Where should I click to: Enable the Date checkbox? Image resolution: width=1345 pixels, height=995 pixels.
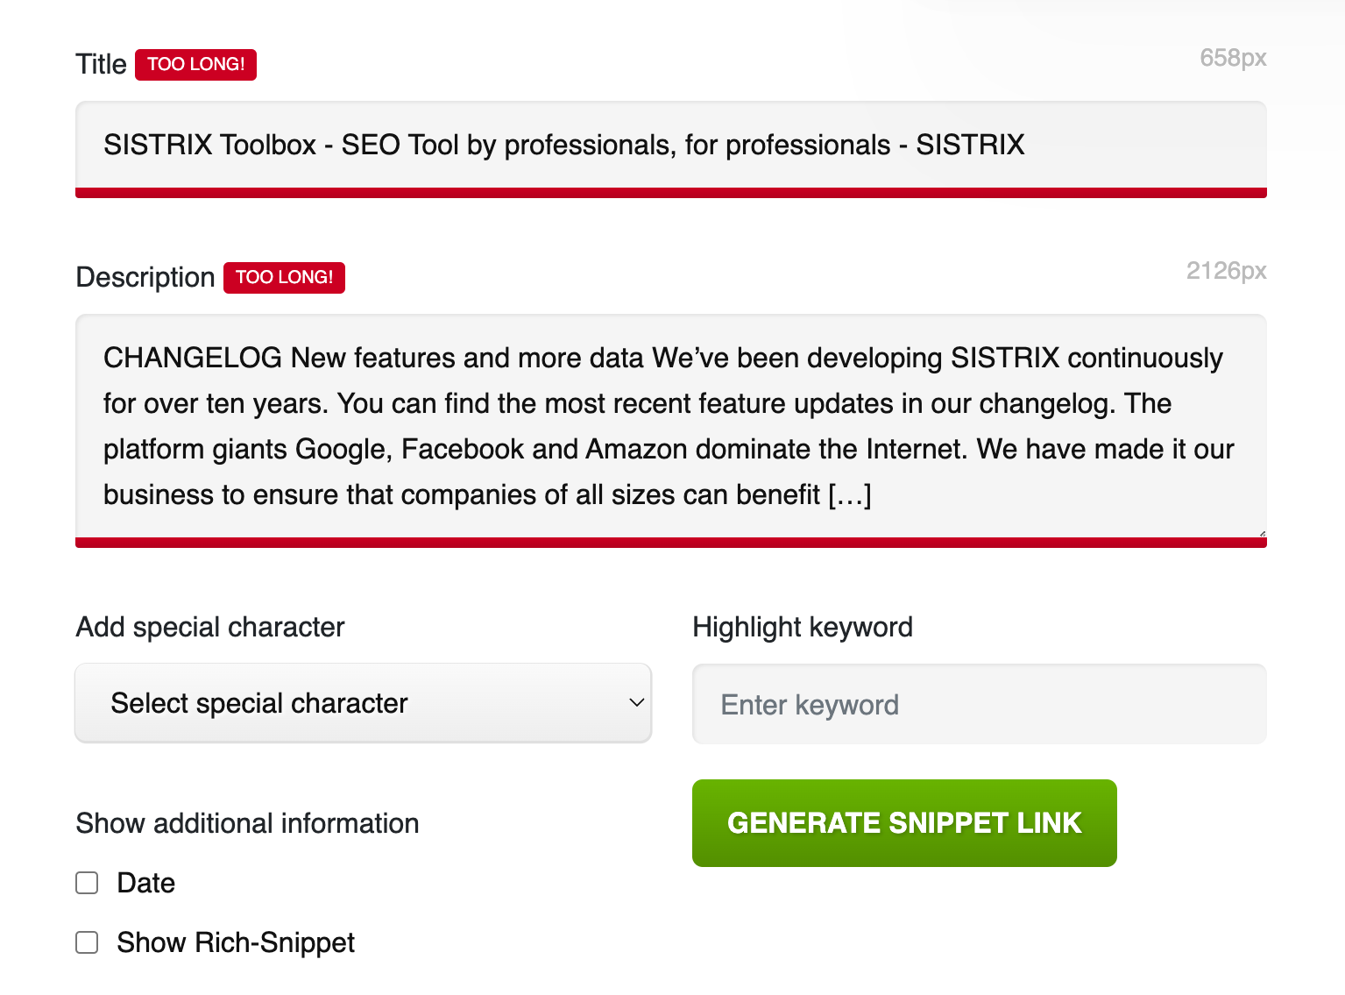(x=87, y=883)
